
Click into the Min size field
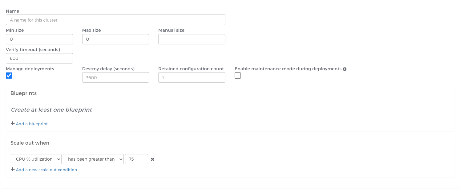point(39,39)
